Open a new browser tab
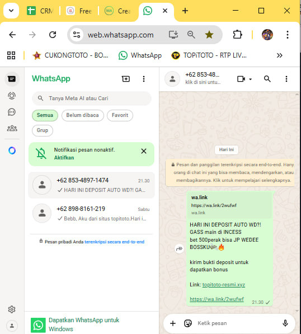Screen dimensions: 301x334 (x=185, y=11)
